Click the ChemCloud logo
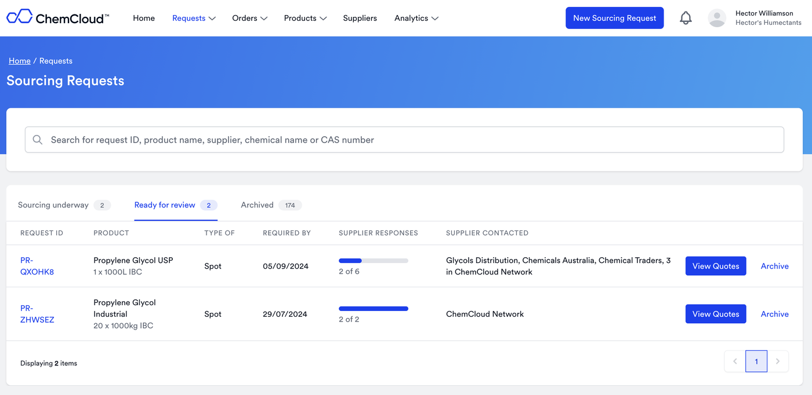The image size is (812, 395). coord(57,18)
